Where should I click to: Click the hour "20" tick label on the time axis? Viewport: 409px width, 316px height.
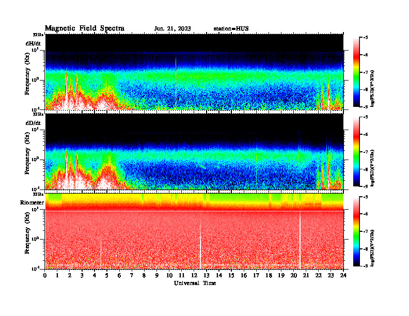coord(293,275)
